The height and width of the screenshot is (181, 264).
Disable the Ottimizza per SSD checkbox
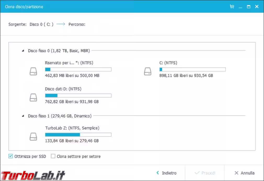(11, 156)
